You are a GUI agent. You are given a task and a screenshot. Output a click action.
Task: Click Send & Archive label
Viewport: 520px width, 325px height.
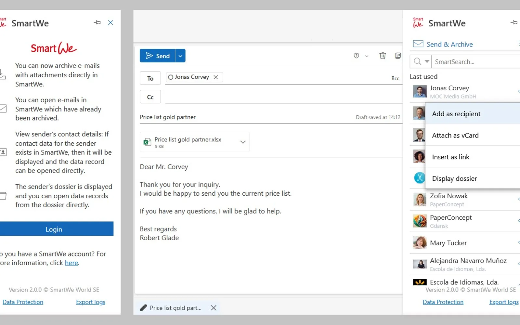(449, 44)
